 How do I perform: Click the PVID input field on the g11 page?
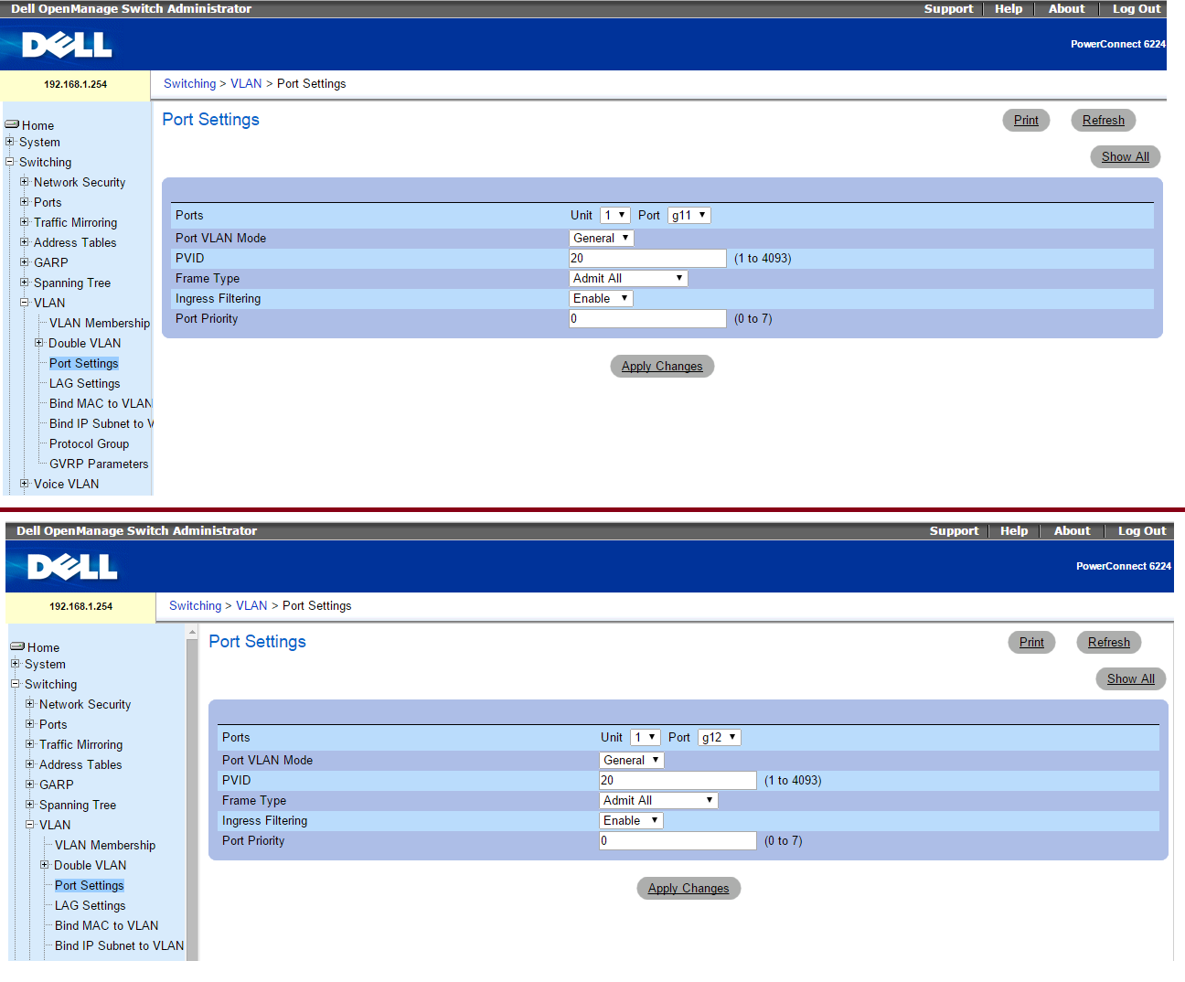(x=647, y=259)
